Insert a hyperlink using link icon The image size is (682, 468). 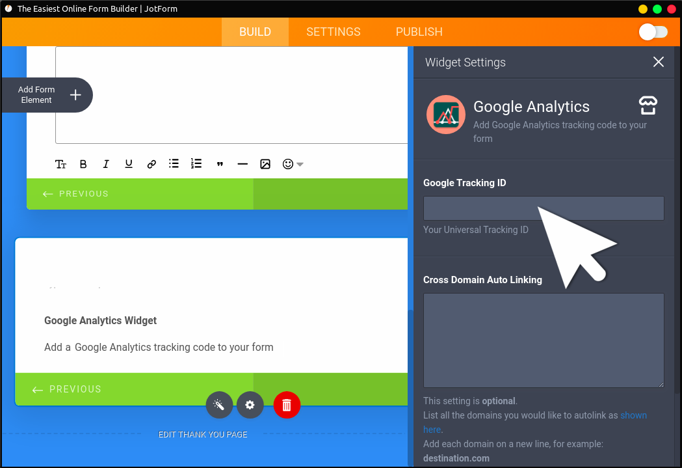(x=151, y=164)
